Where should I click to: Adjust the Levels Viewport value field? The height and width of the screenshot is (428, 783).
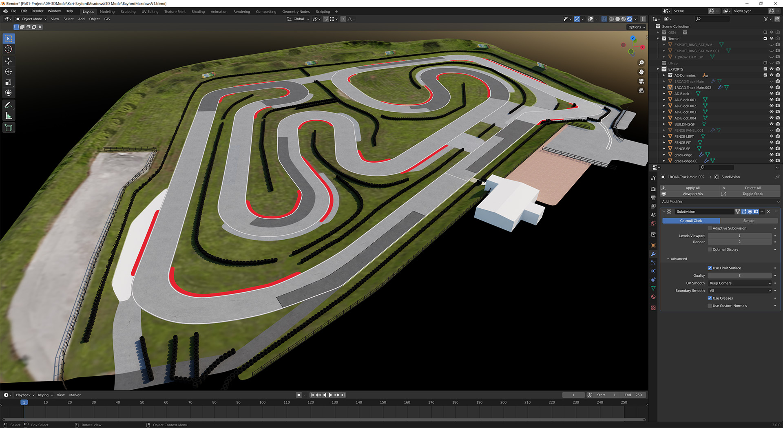click(x=739, y=236)
